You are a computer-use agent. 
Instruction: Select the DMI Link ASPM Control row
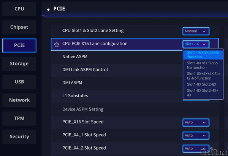coord(114,70)
